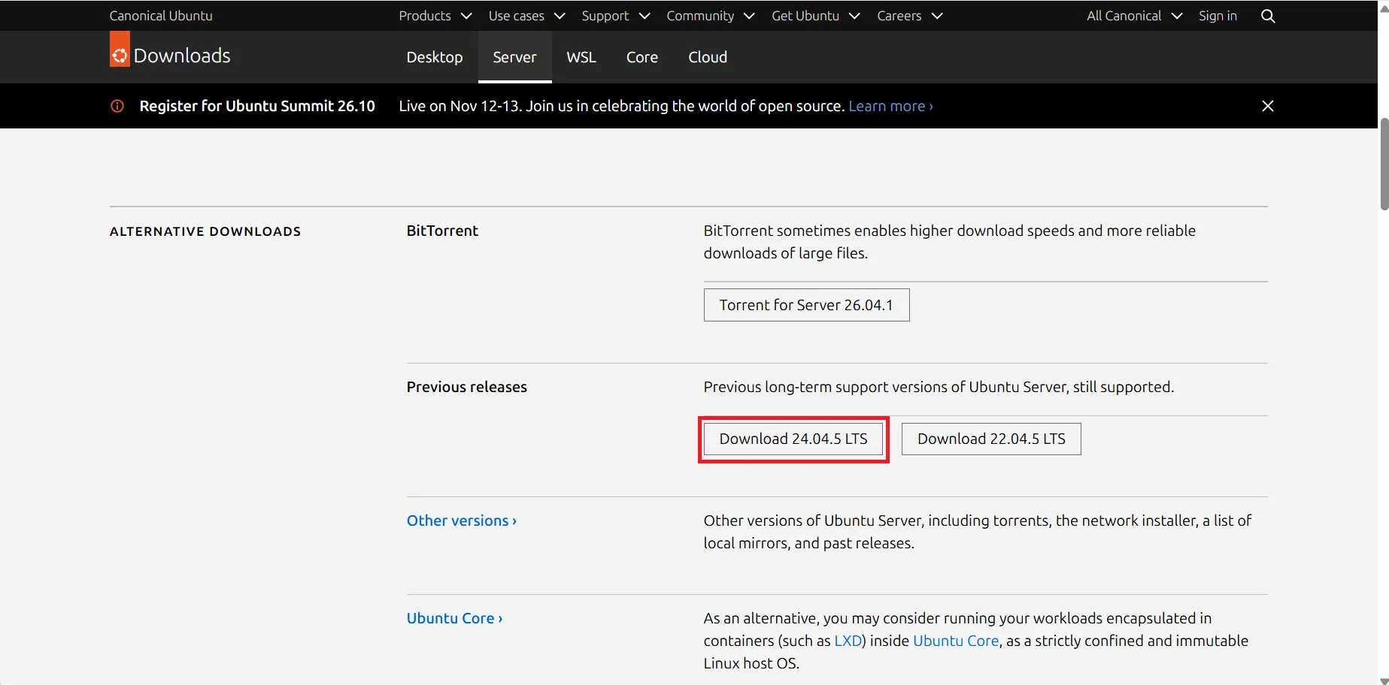Click the Previous releases label
This screenshot has width=1389, height=685.
point(467,387)
